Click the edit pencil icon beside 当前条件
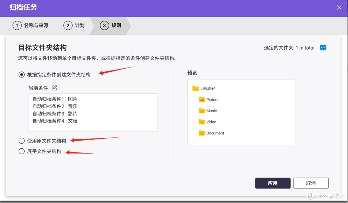 pos(54,88)
